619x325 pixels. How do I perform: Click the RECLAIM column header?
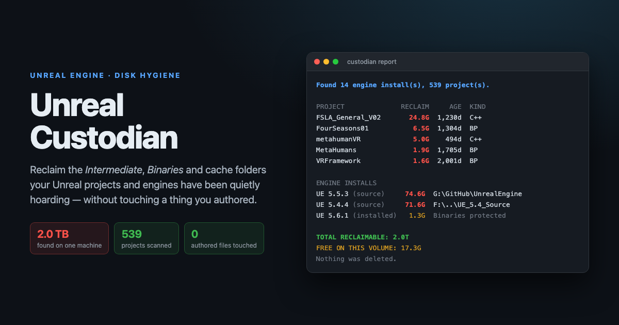pos(415,107)
